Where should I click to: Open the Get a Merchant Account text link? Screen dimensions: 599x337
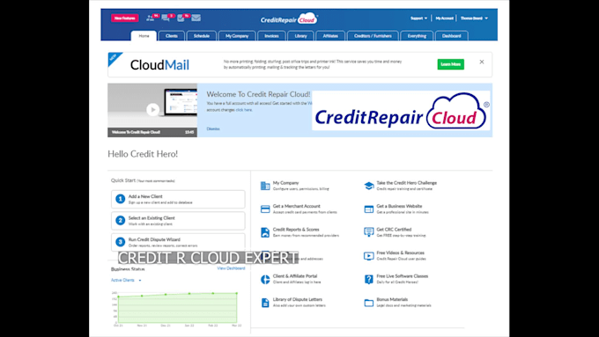tap(297, 206)
